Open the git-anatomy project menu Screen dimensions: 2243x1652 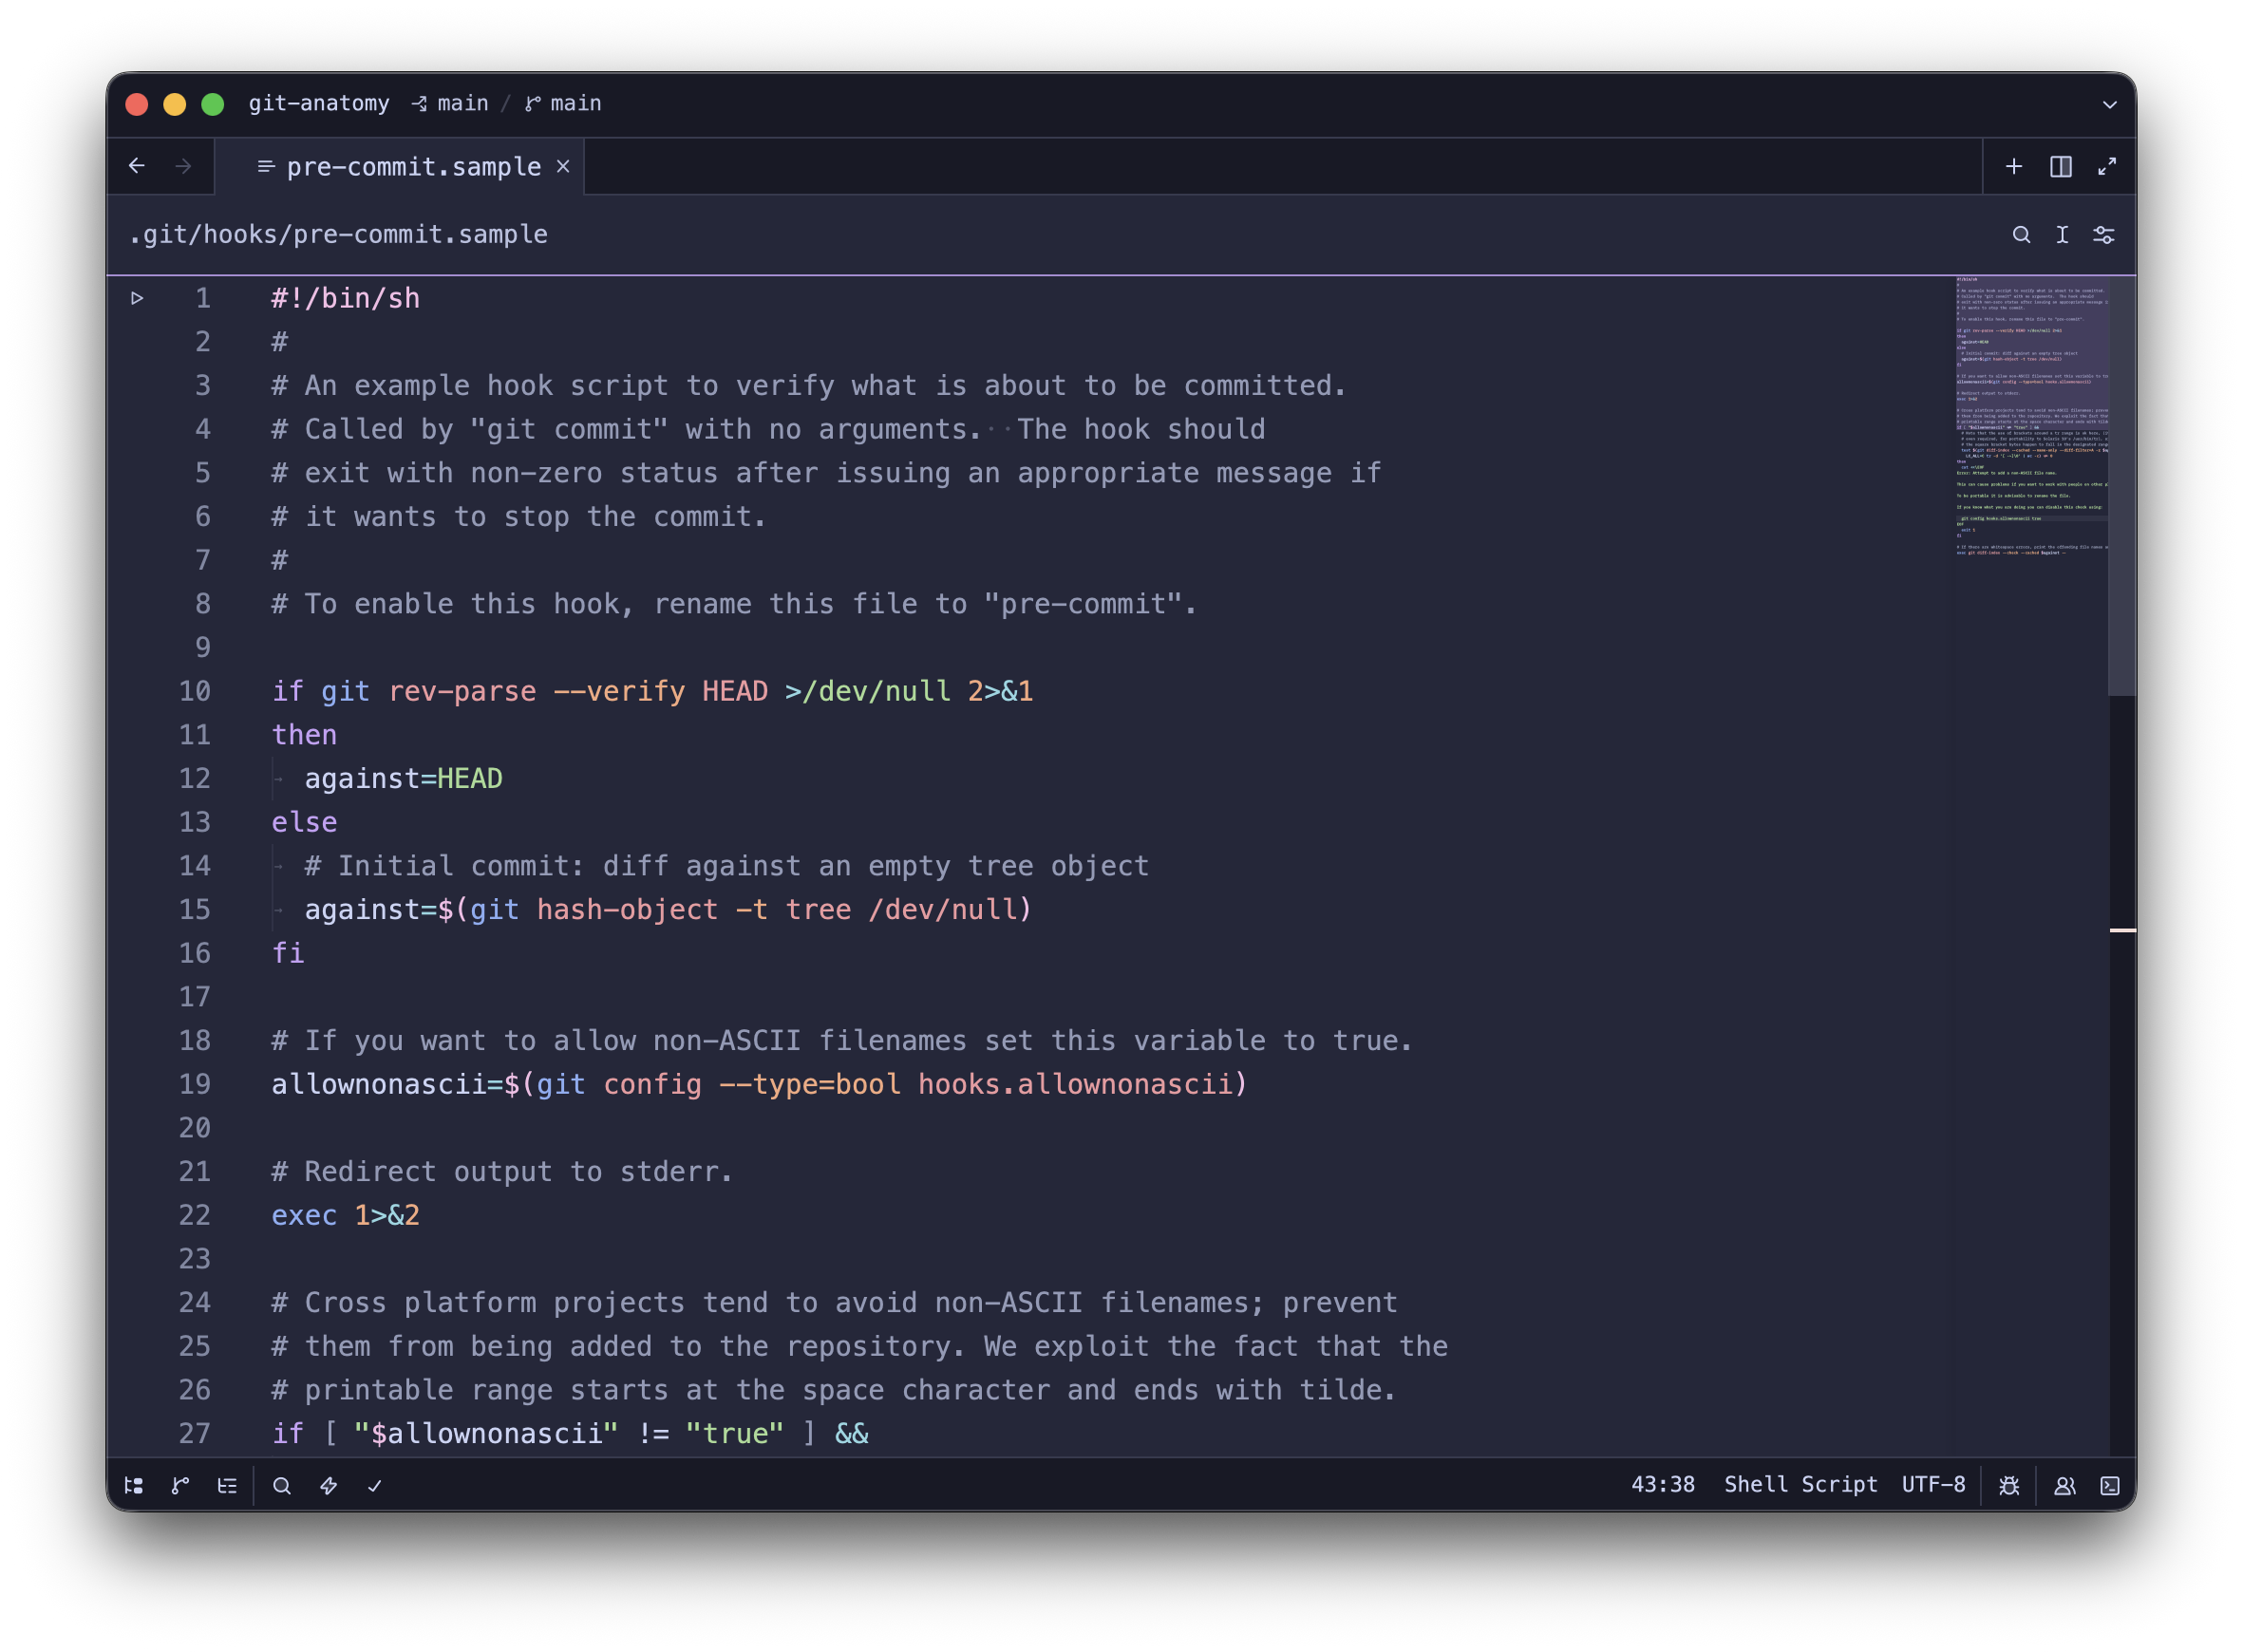click(319, 104)
